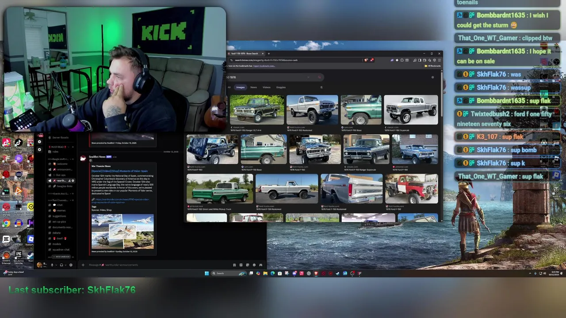Open Discord Discover servers compass icon

(x=39, y=150)
